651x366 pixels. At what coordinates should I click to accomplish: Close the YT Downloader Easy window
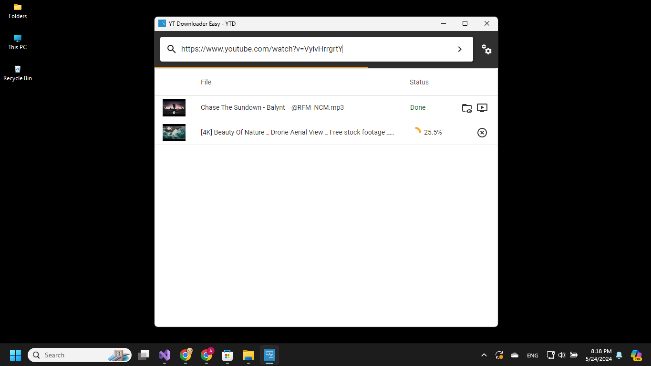(x=487, y=23)
